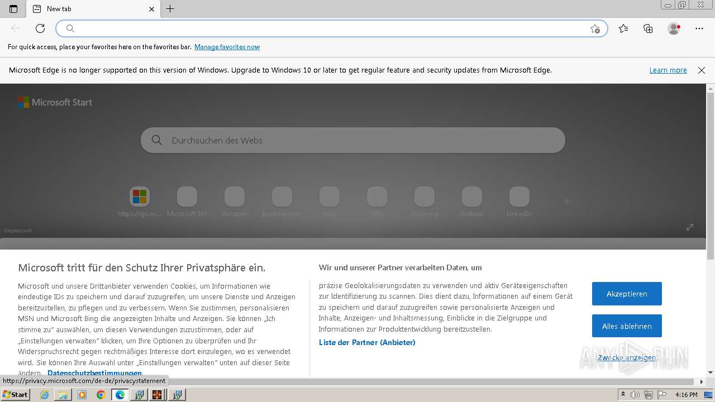Open the Otto quick link tile
715x402 pixels.
[x=377, y=202]
